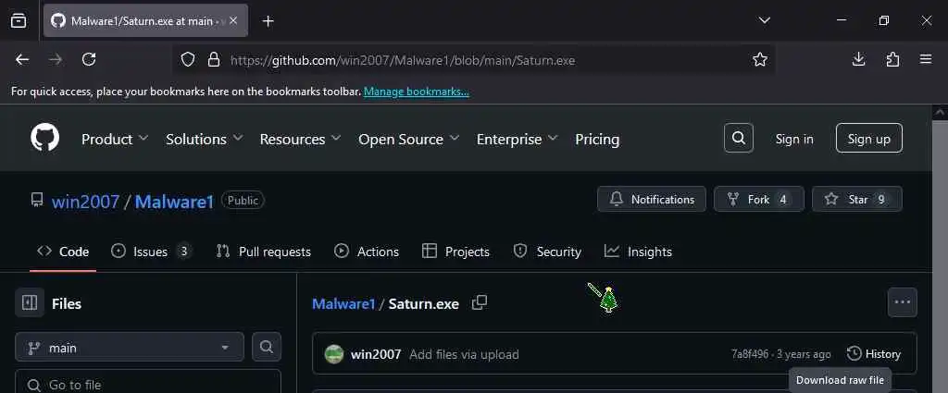View the file History
The width and height of the screenshot is (948, 393).
coord(874,354)
